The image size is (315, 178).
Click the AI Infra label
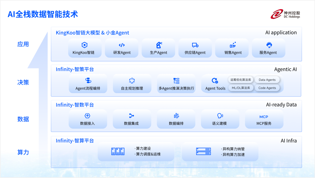tap(289, 141)
